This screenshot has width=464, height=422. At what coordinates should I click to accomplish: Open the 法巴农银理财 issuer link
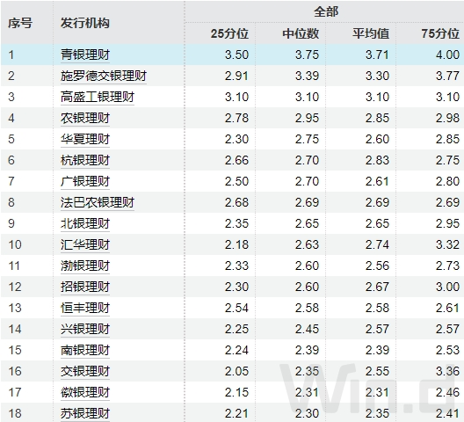coord(98,202)
